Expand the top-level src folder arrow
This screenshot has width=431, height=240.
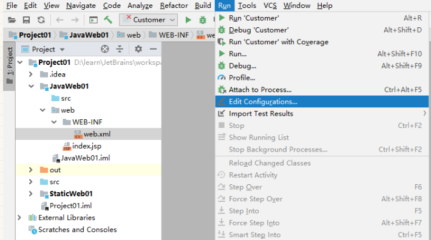pos(31,182)
